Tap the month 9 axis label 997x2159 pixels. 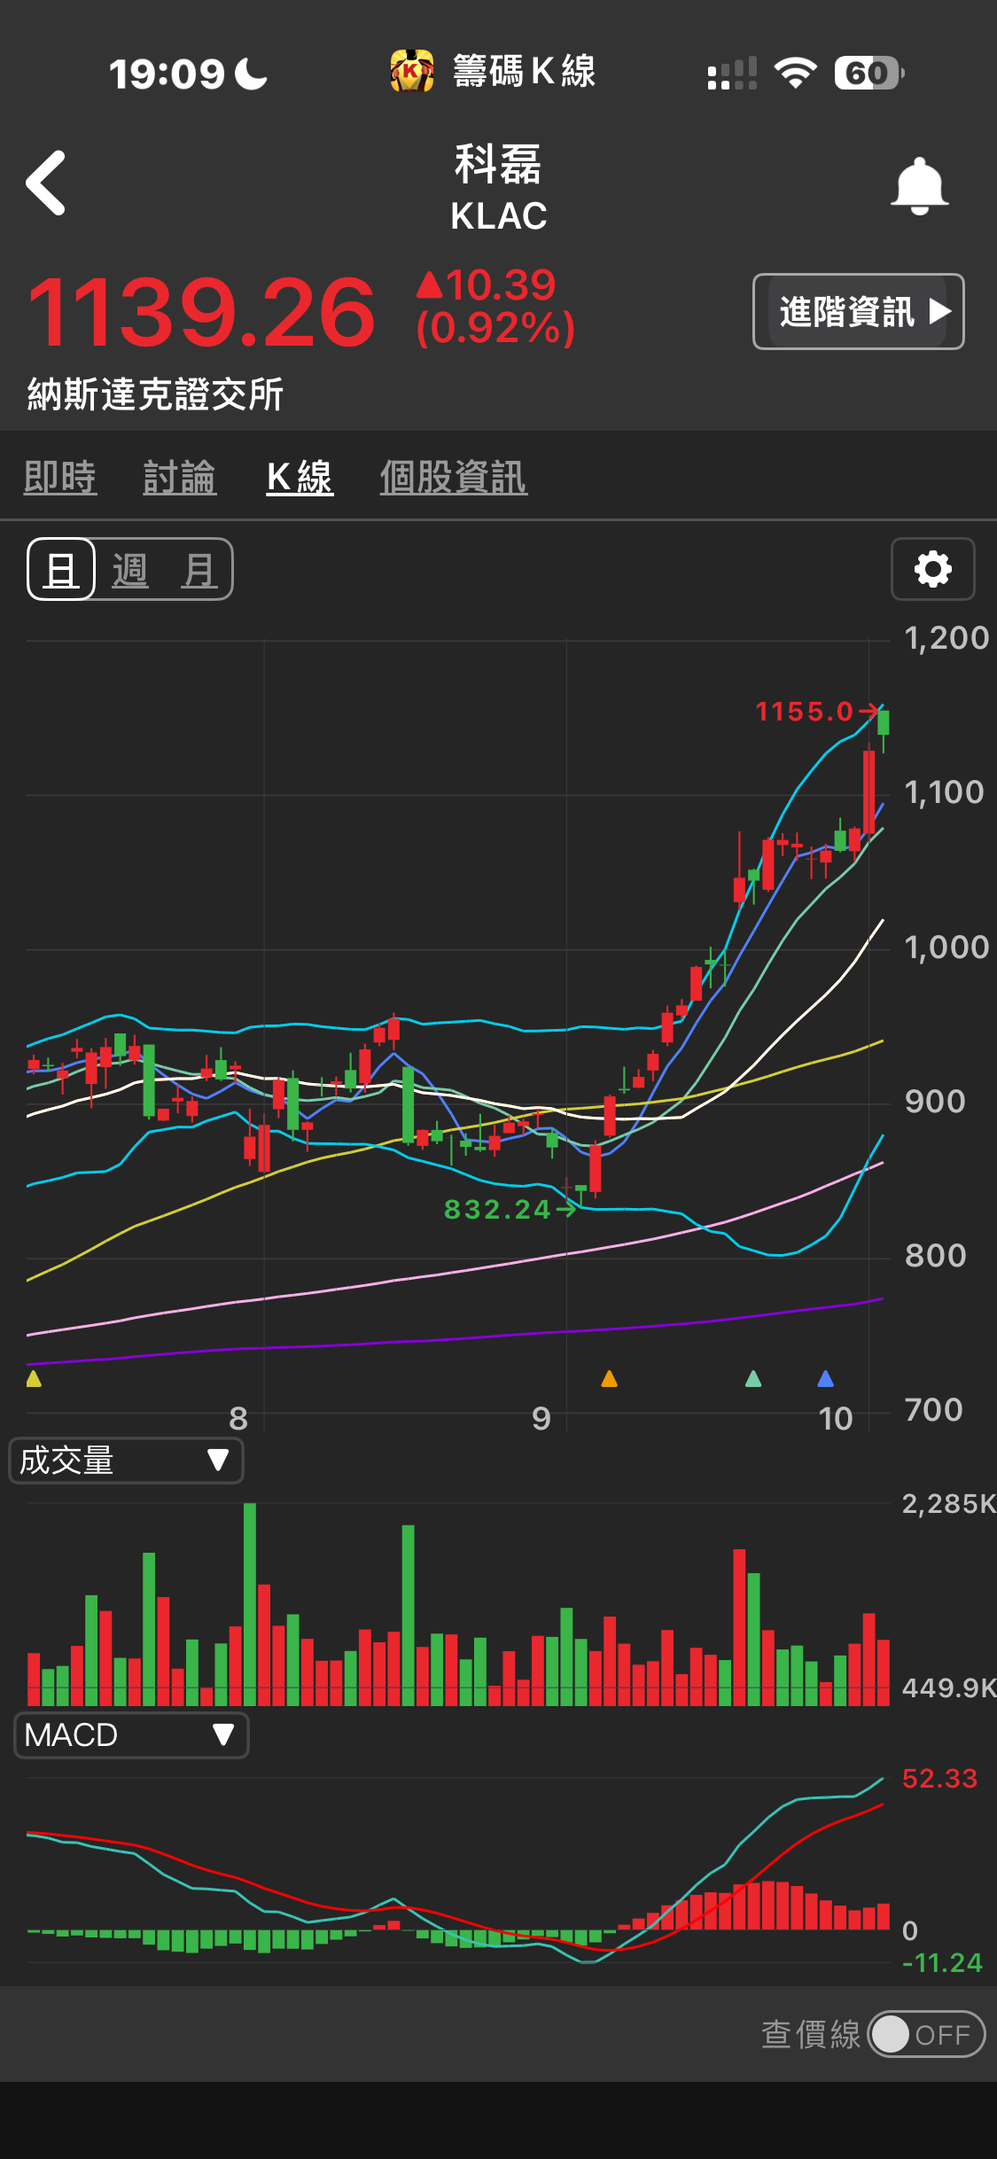click(x=541, y=1419)
